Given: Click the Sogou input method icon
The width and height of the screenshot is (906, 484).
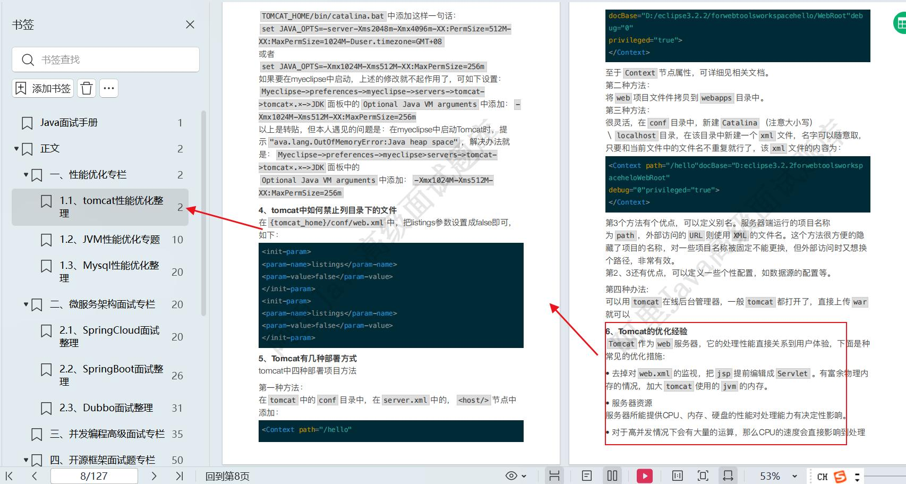Looking at the screenshot, I should click(x=840, y=477).
